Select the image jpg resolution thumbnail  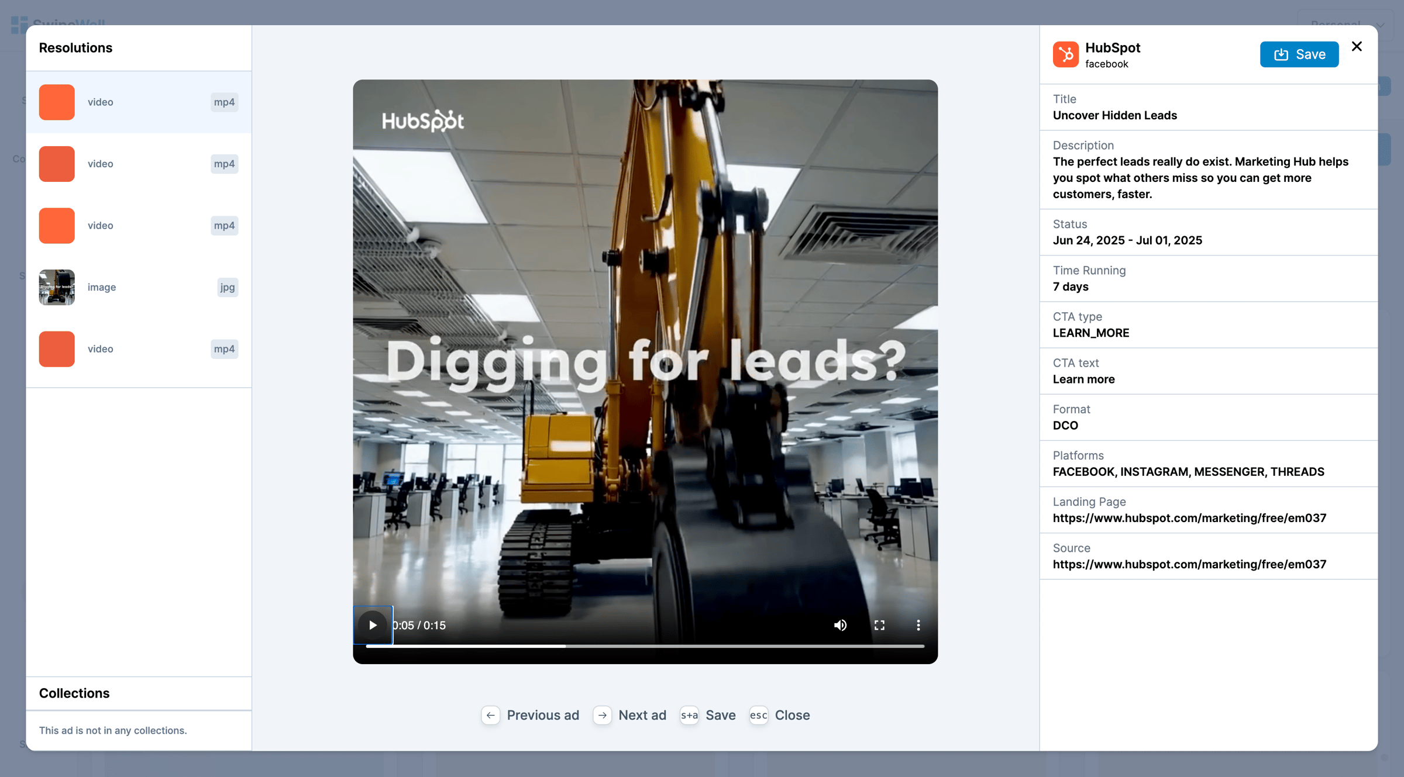(x=57, y=287)
